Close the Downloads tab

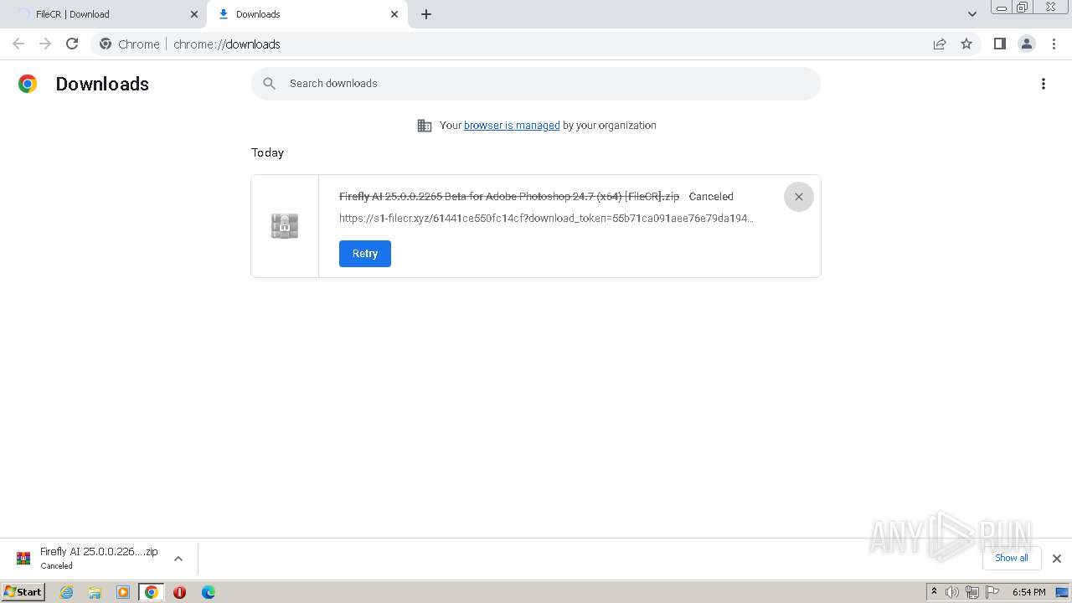coord(394,14)
